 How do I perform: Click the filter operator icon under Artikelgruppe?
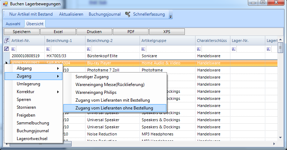pos(143,49)
